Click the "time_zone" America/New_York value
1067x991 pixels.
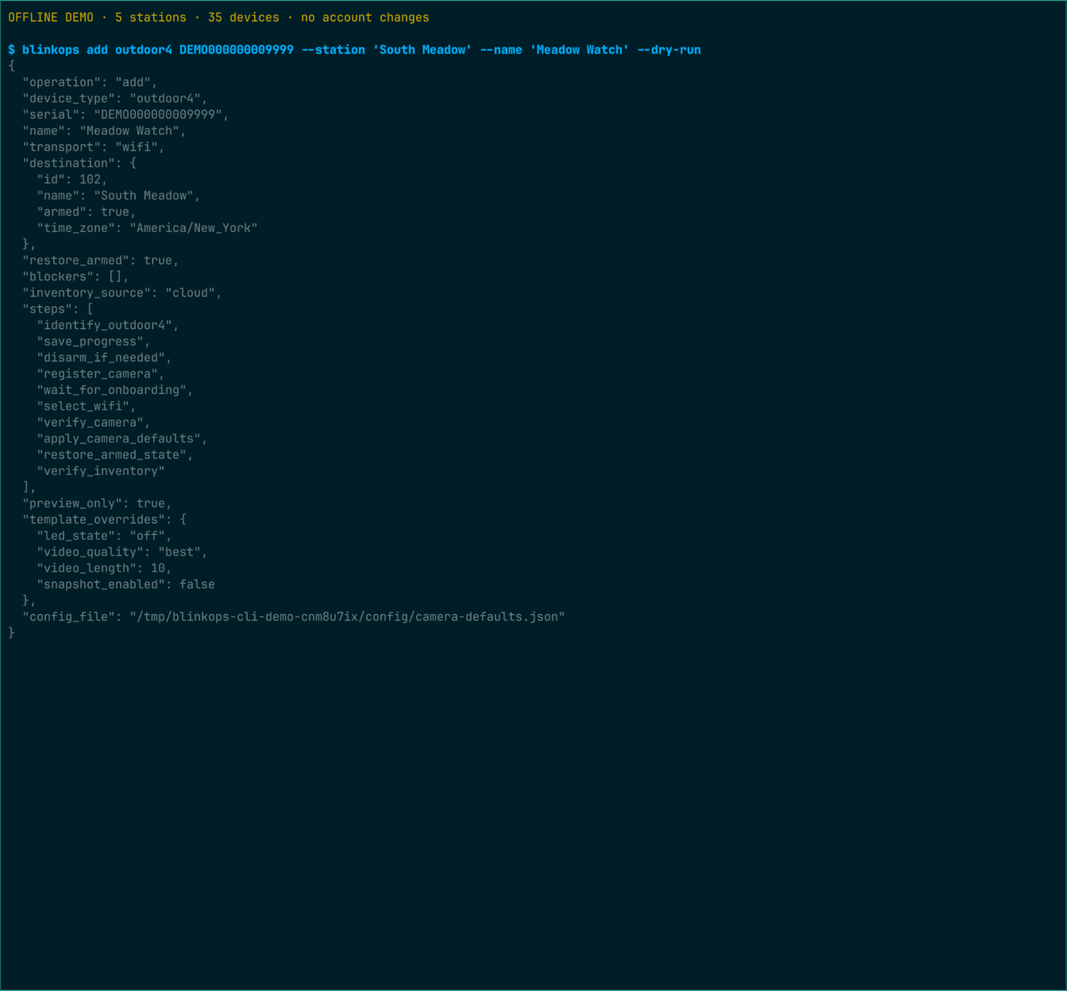pyautogui.click(x=194, y=228)
